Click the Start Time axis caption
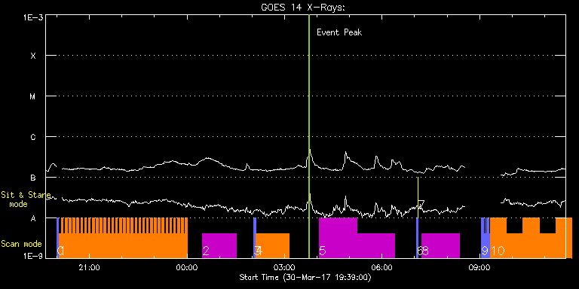 click(x=305, y=277)
